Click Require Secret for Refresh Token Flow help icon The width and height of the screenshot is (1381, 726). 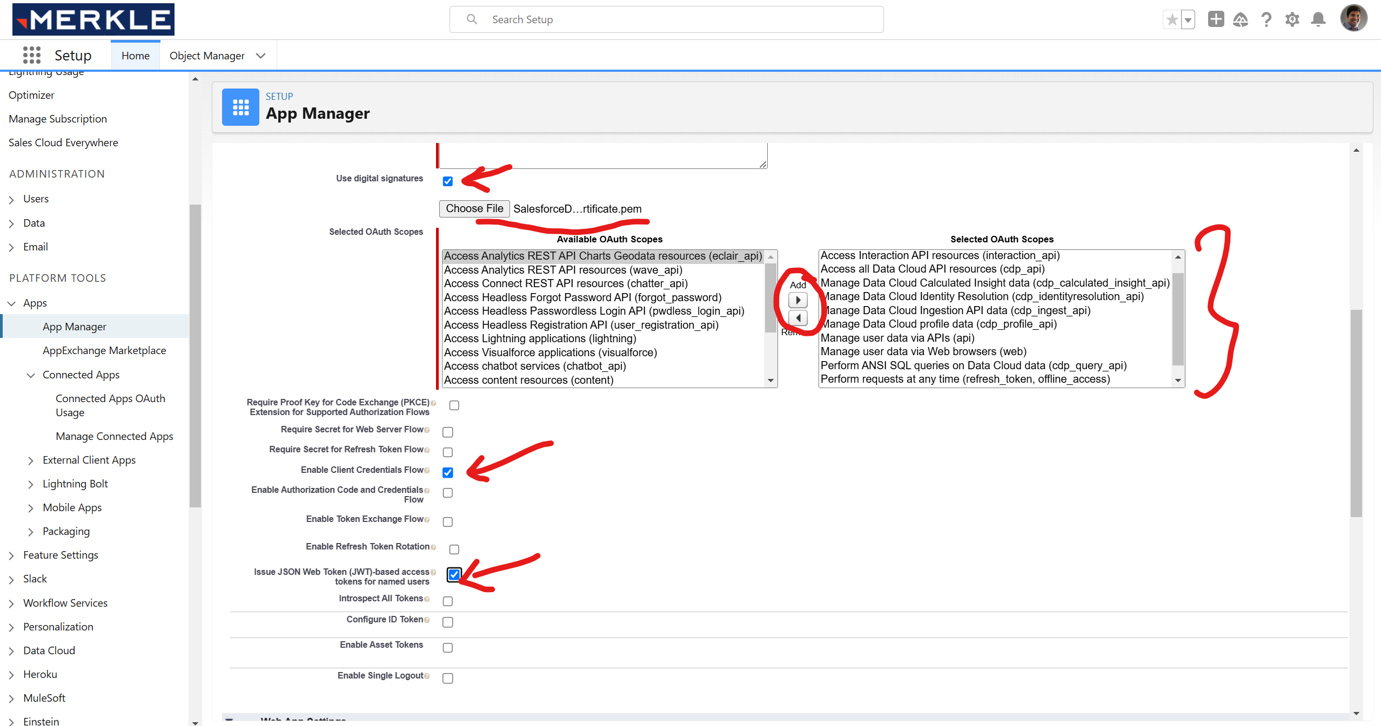pyautogui.click(x=427, y=450)
